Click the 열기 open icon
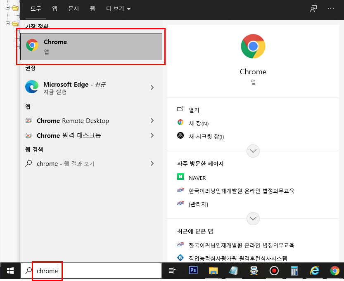Screen dimensions: 344x281 [180, 109]
